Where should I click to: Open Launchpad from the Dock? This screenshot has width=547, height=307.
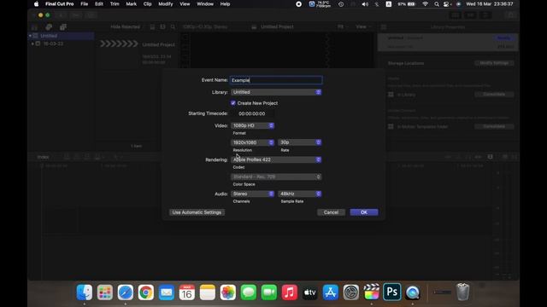[104, 292]
